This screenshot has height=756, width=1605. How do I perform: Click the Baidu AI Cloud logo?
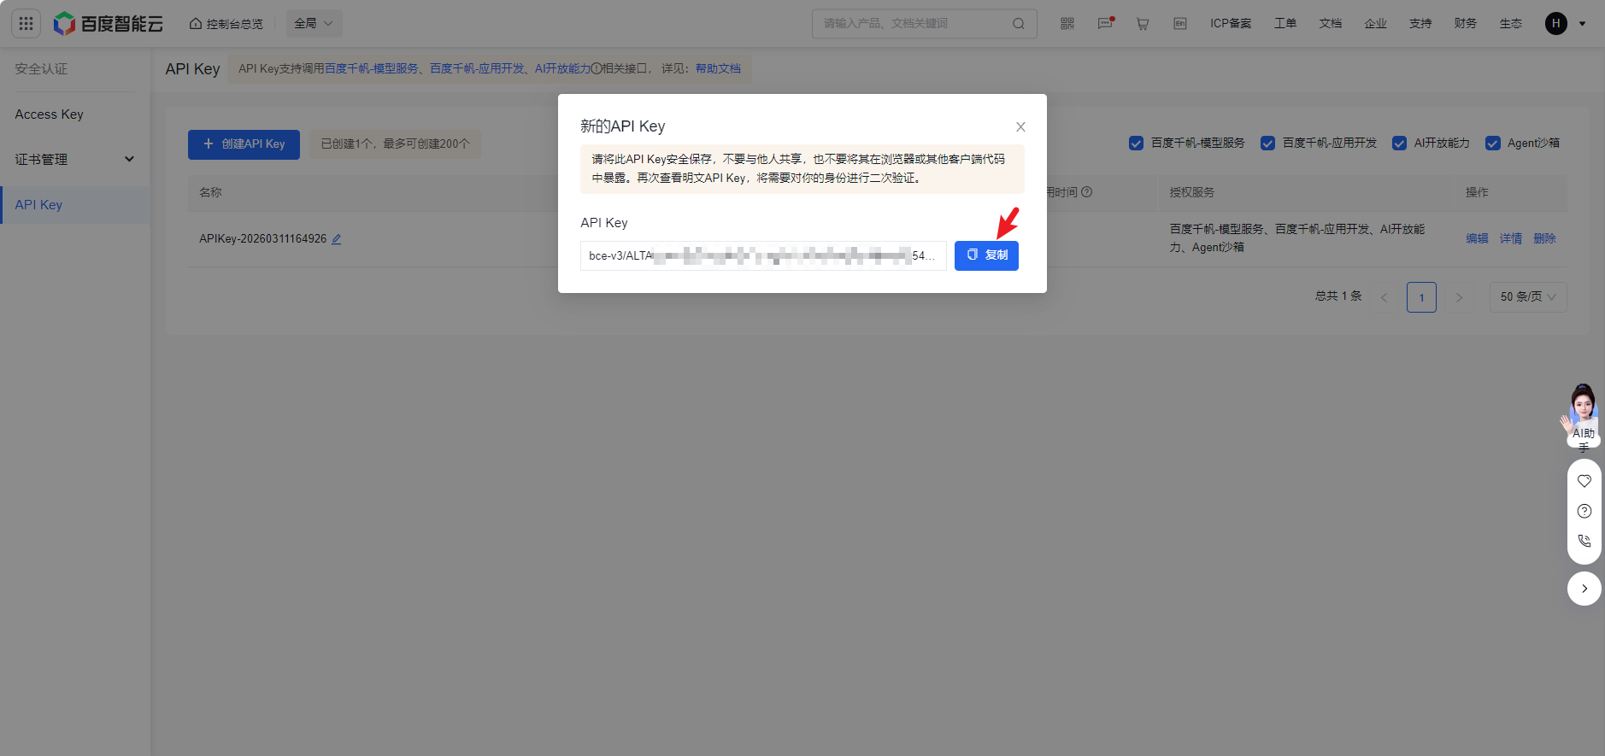pos(108,24)
